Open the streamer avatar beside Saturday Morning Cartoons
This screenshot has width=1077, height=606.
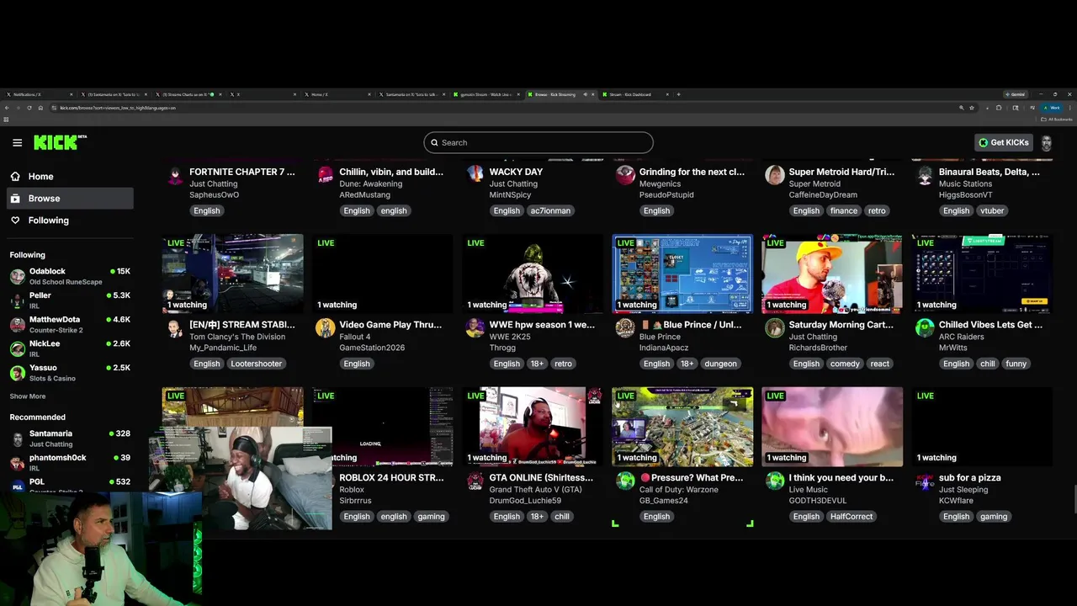tap(775, 328)
